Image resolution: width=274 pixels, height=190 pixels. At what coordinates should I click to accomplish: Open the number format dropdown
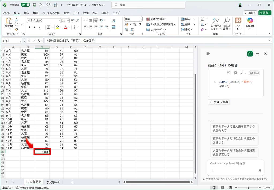141,19
